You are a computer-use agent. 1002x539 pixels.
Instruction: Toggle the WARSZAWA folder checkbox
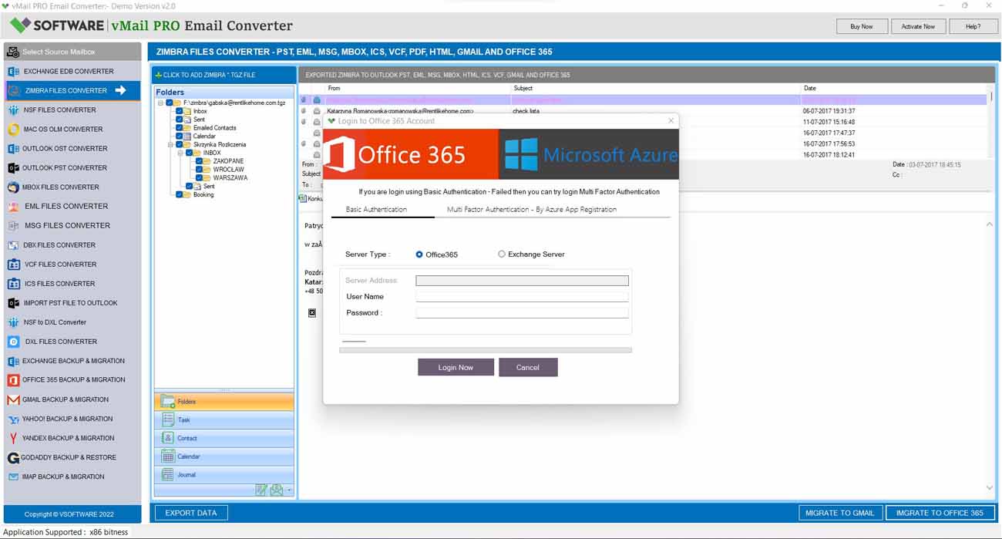point(200,177)
